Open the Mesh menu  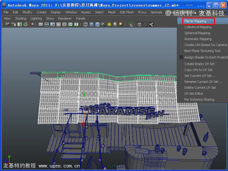(112, 12)
